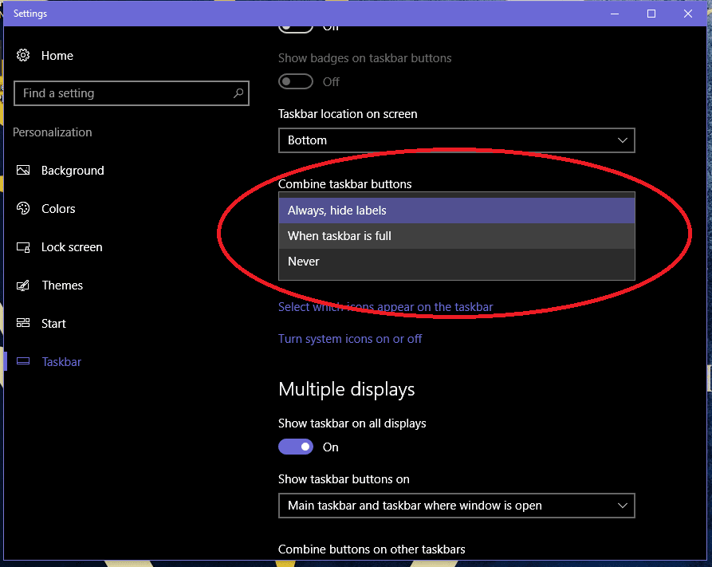Open 'Turn system icons on or off' link

pos(350,339)
